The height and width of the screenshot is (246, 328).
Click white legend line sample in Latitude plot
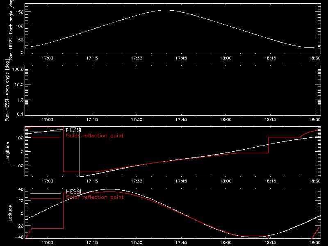tap(46, 193)
